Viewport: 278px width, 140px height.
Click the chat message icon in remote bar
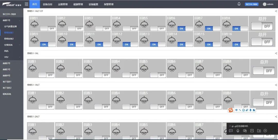[231, 131]
